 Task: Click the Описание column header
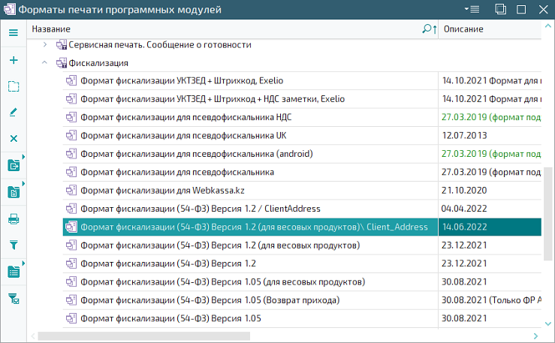pyautogui.click(x=488, y=29)
